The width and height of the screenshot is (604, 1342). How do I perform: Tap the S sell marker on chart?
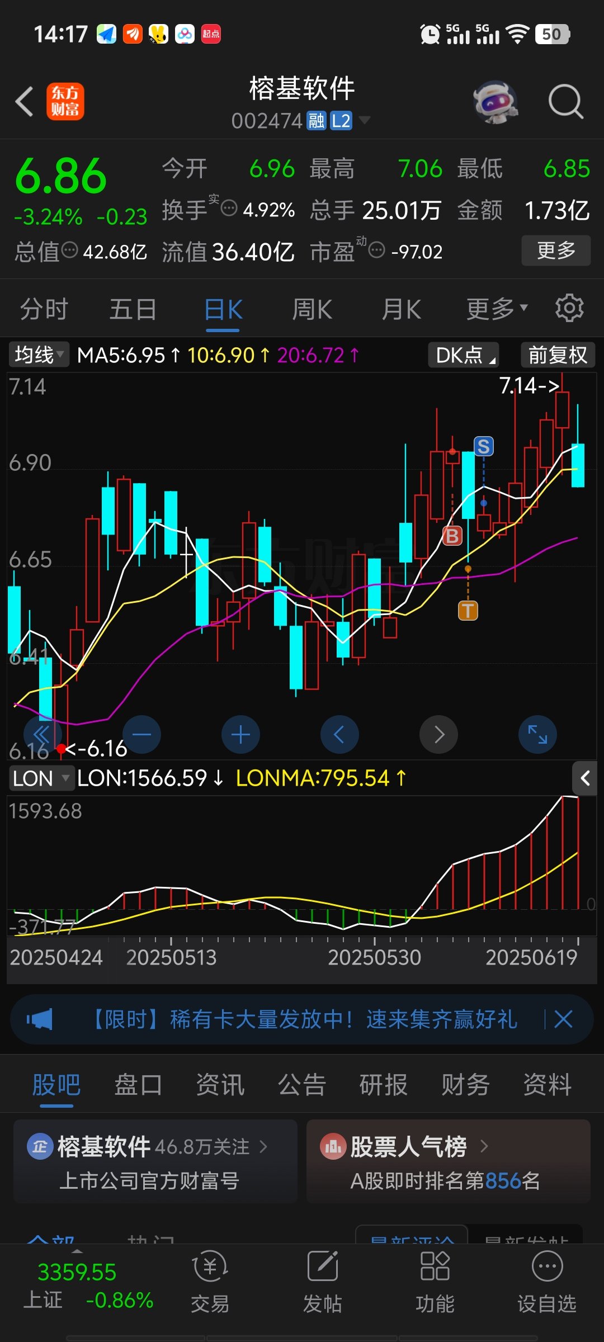click(484, 446)
